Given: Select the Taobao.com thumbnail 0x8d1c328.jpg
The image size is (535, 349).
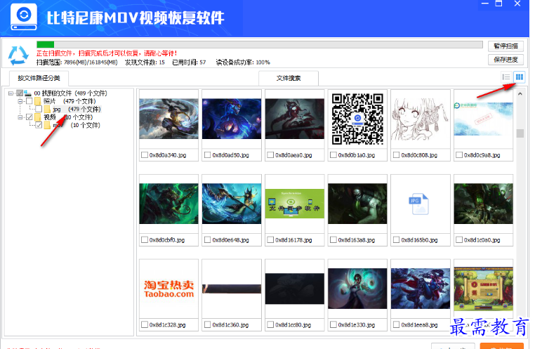Looking at the screenshot, I should (x=169, y=289).
